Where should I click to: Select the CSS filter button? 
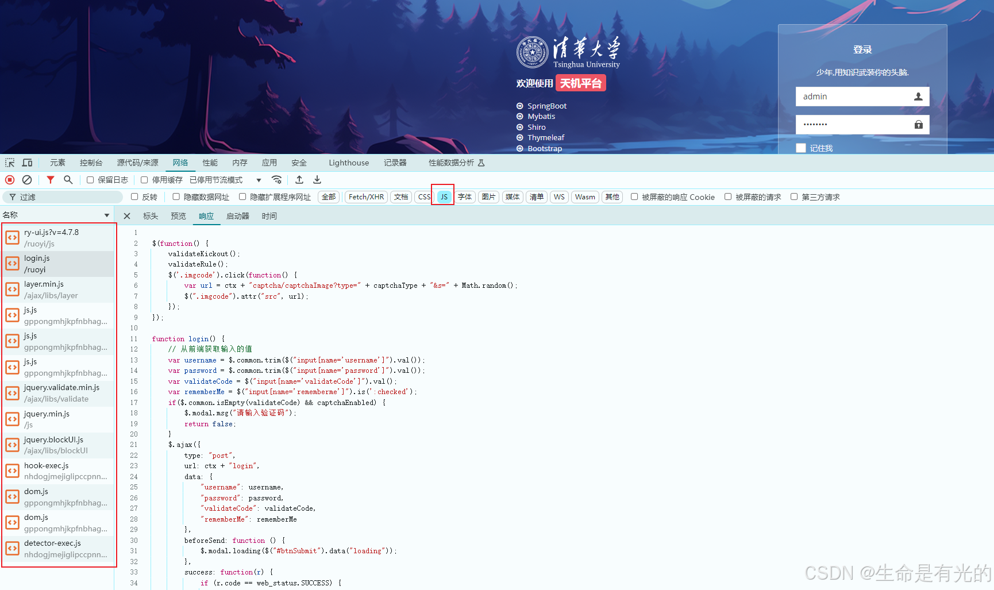point(424,197)
